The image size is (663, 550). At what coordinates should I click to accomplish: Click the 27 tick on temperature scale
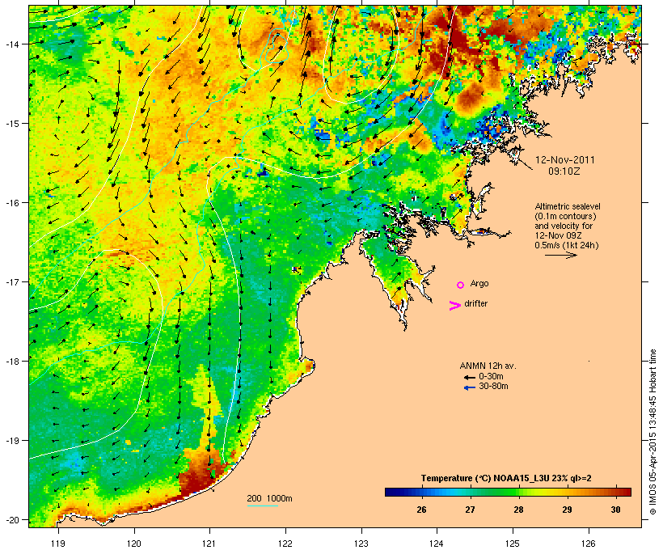[x=471, y=510]
